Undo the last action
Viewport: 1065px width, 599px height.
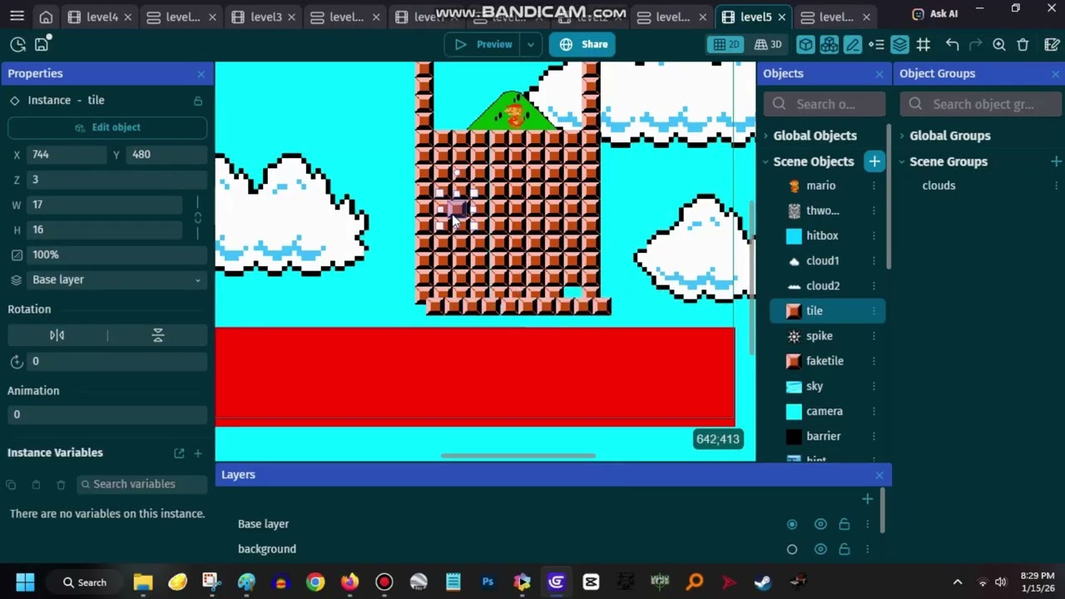953,45
